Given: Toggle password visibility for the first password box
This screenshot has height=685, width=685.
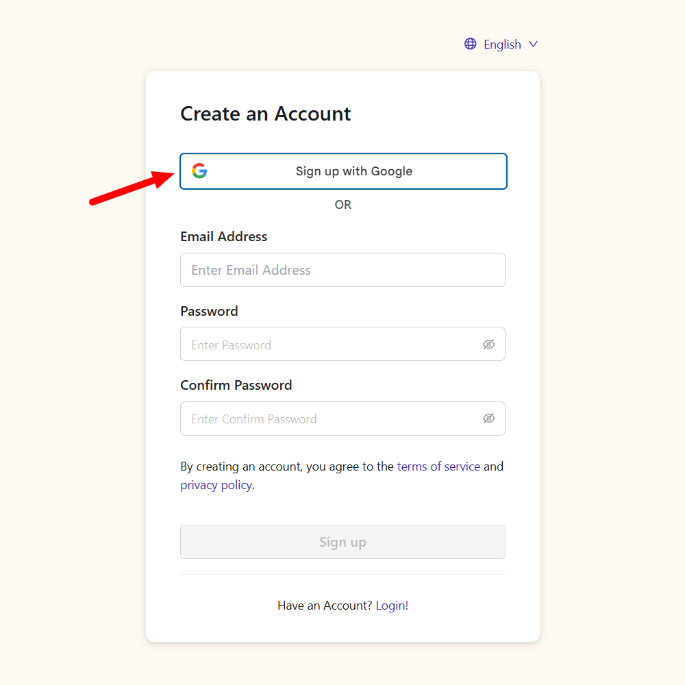Looking at the screenshot, I should click(488, 344).
